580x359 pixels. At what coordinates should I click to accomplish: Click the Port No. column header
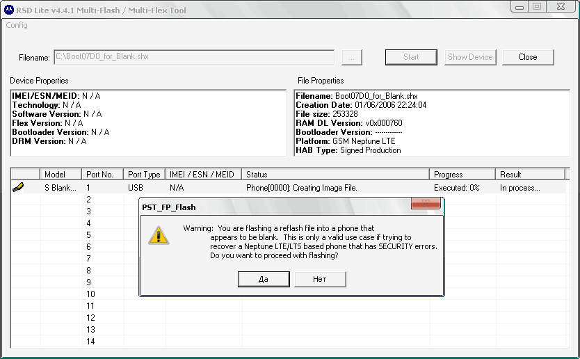click(102, 175)
